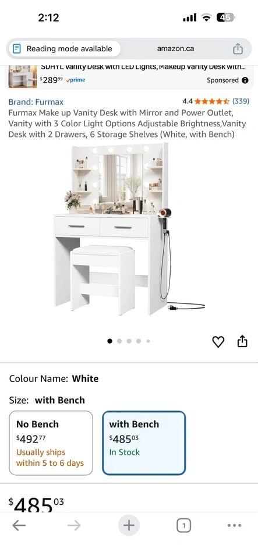Tap the Reading mode page icon
The width and height of the screenshot is (258, 559).
click(x=17, y=49)
